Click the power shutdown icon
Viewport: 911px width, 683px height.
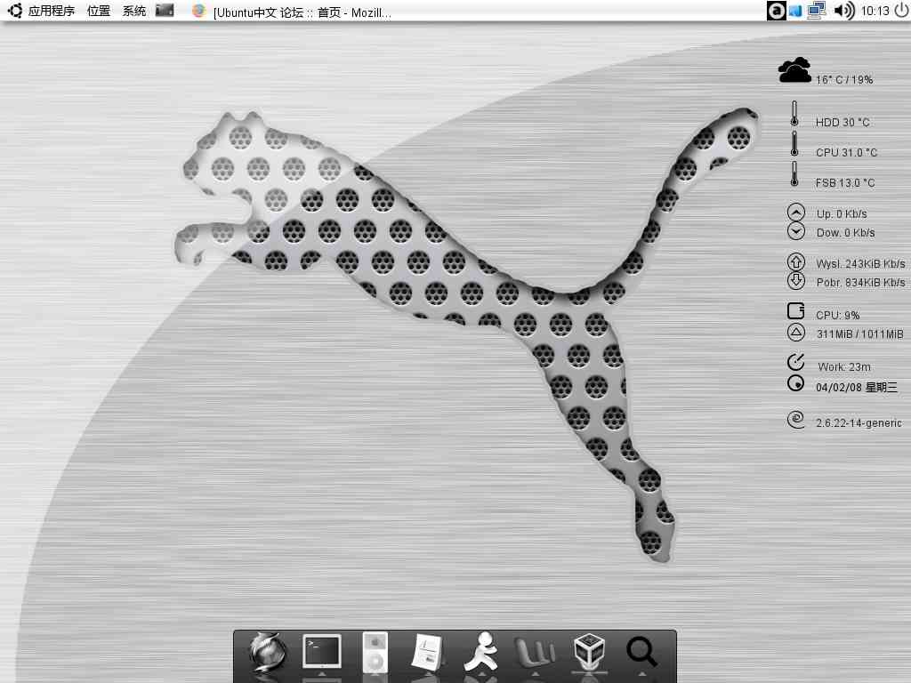pos(902,11)
